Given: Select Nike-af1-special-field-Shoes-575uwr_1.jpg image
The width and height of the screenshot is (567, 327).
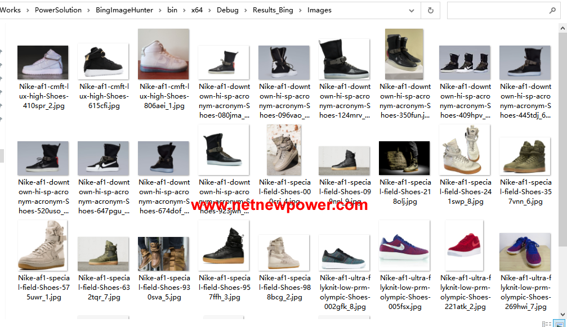Looking at the screenshot, I should pos(43,245).
